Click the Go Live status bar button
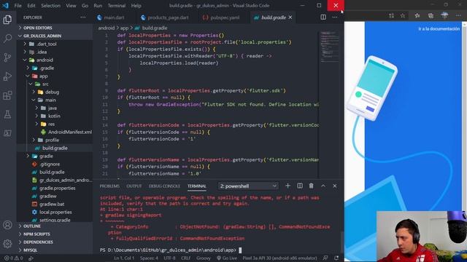This screenshot has width=467, height=262. point(227,258)
